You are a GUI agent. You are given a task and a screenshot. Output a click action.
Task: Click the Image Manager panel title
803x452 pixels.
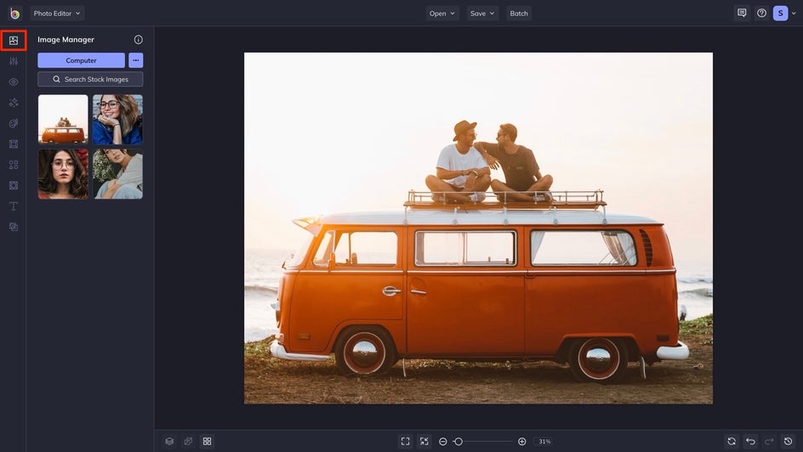pos(65,39)
